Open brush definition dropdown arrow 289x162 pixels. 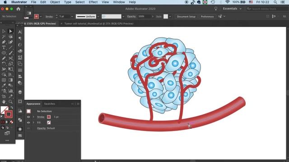click(x=123, y=16)
